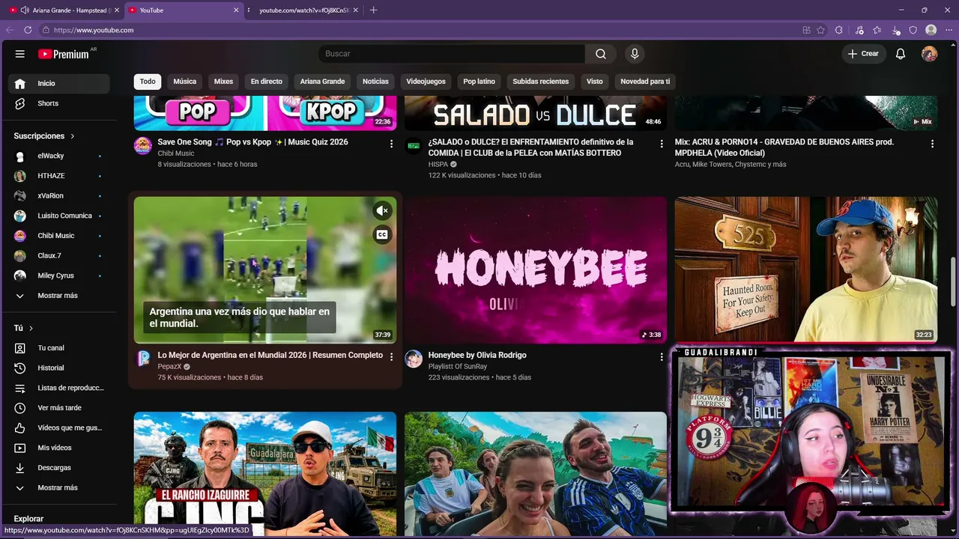Image resolution: width=959 pixels, height=539 pixels.
Task: Expand Suscripciones section arrow
Action: [x=73, y=136]
